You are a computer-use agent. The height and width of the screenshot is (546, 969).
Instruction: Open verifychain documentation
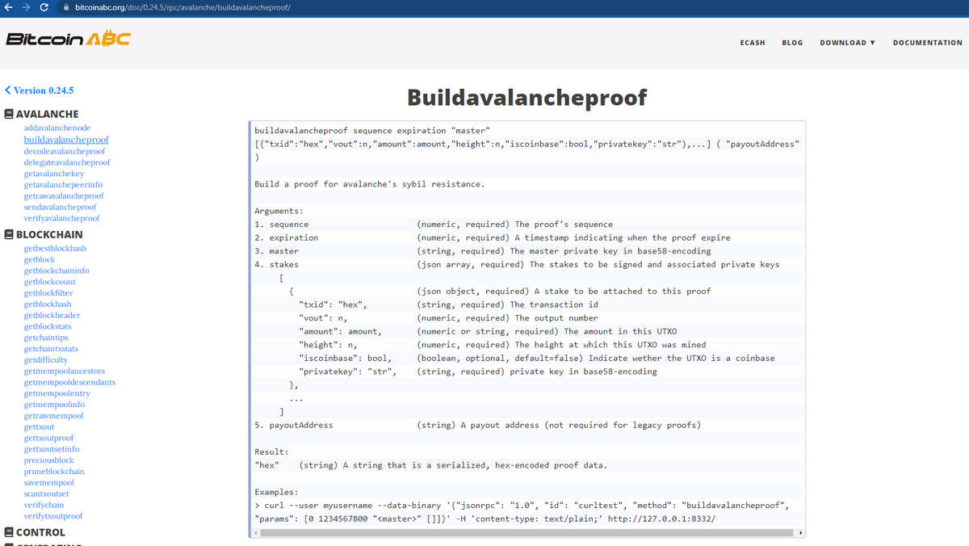click(44, 505)
